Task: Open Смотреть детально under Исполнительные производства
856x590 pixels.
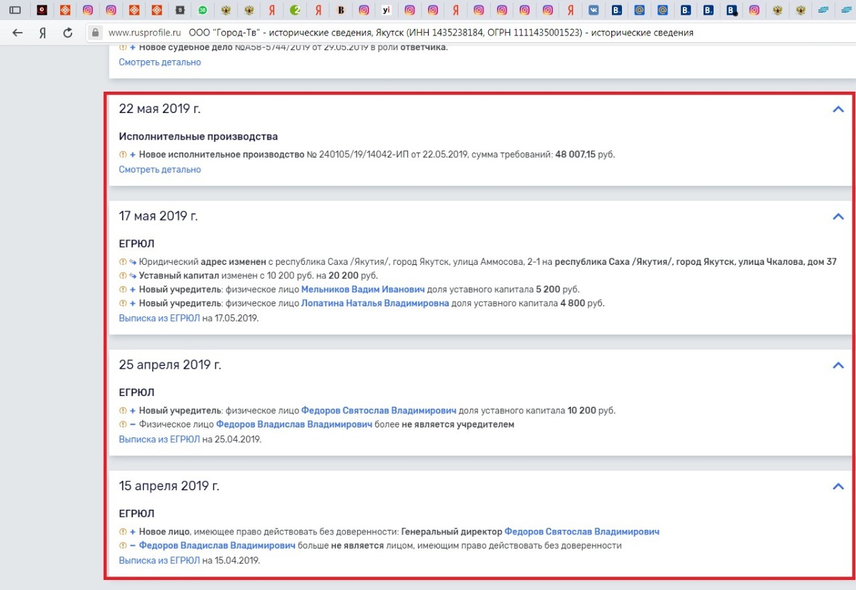Action: (x=160, y=169)
